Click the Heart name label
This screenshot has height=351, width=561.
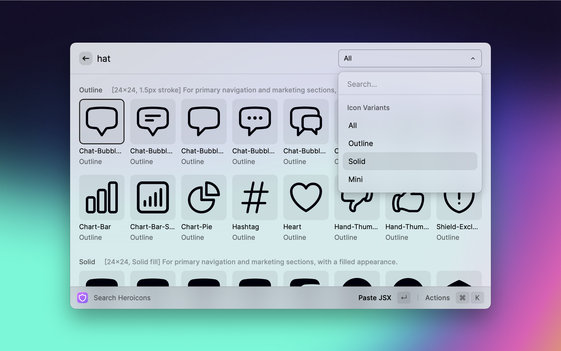tap(292, 227)
